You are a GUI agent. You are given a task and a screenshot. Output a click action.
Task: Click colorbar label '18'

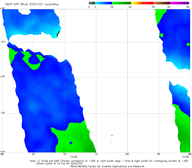tap(112, 7)
